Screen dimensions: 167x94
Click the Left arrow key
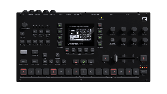(x=51, y=62)
